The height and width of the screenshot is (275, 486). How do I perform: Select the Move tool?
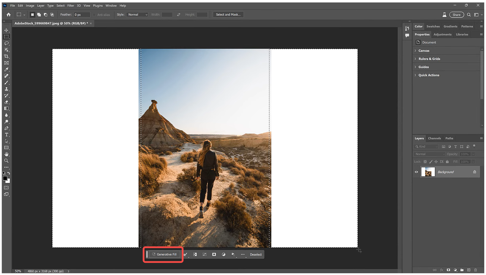tap(6, 30)
